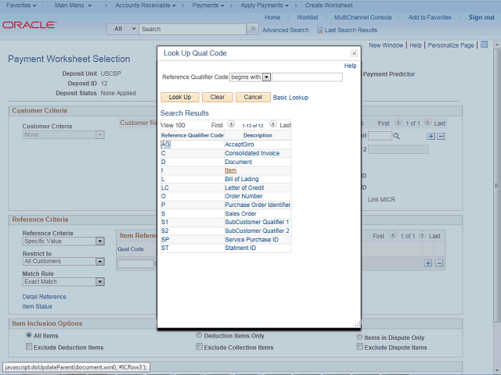This screenshot has width=501, height=375.
Task: Click the previous results arrow in lookup
Action: 231,124
